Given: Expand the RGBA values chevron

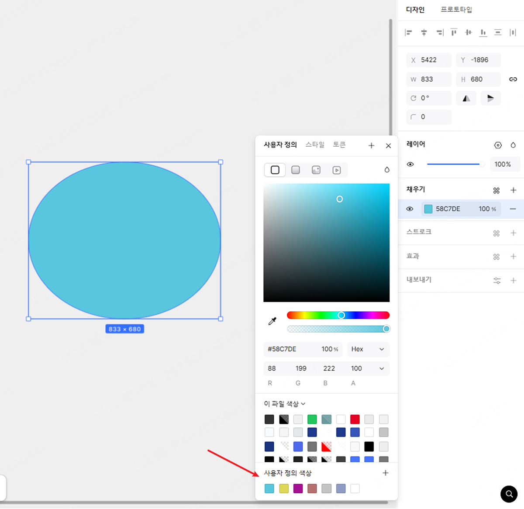Looking at the screenshot, I should point(382,368).
